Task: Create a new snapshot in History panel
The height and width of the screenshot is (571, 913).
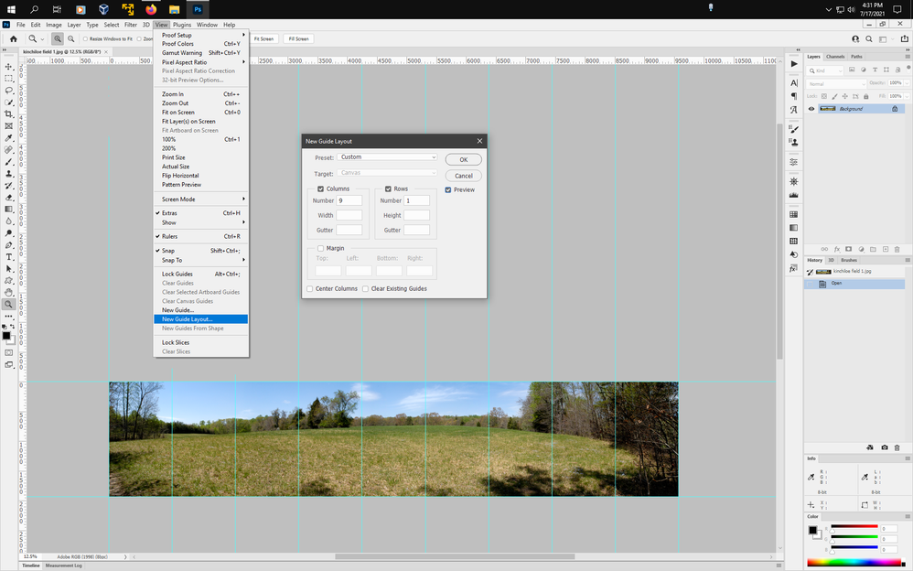Action: click(x=884, y=447)
